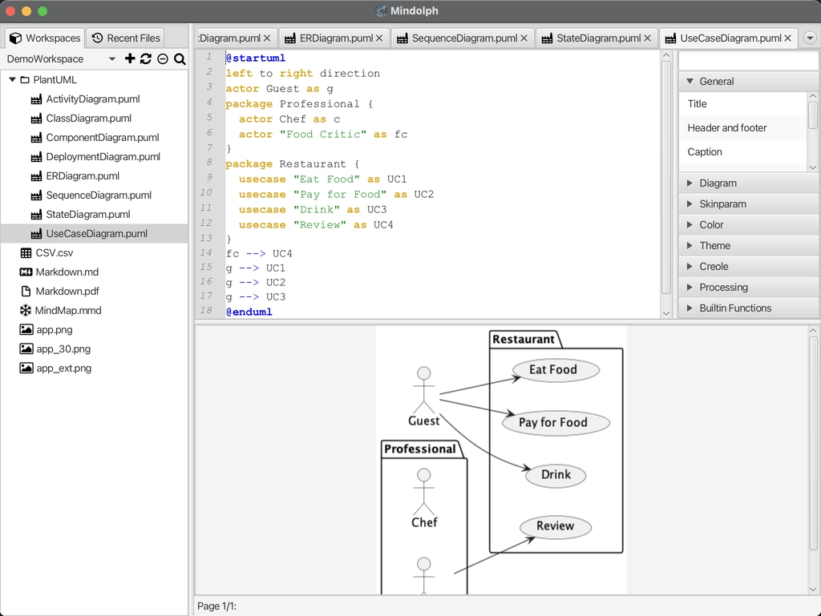The height and width of the screenshot is (616, 821).
Task: Expand the Skinparam section
Action: point(690,204)
